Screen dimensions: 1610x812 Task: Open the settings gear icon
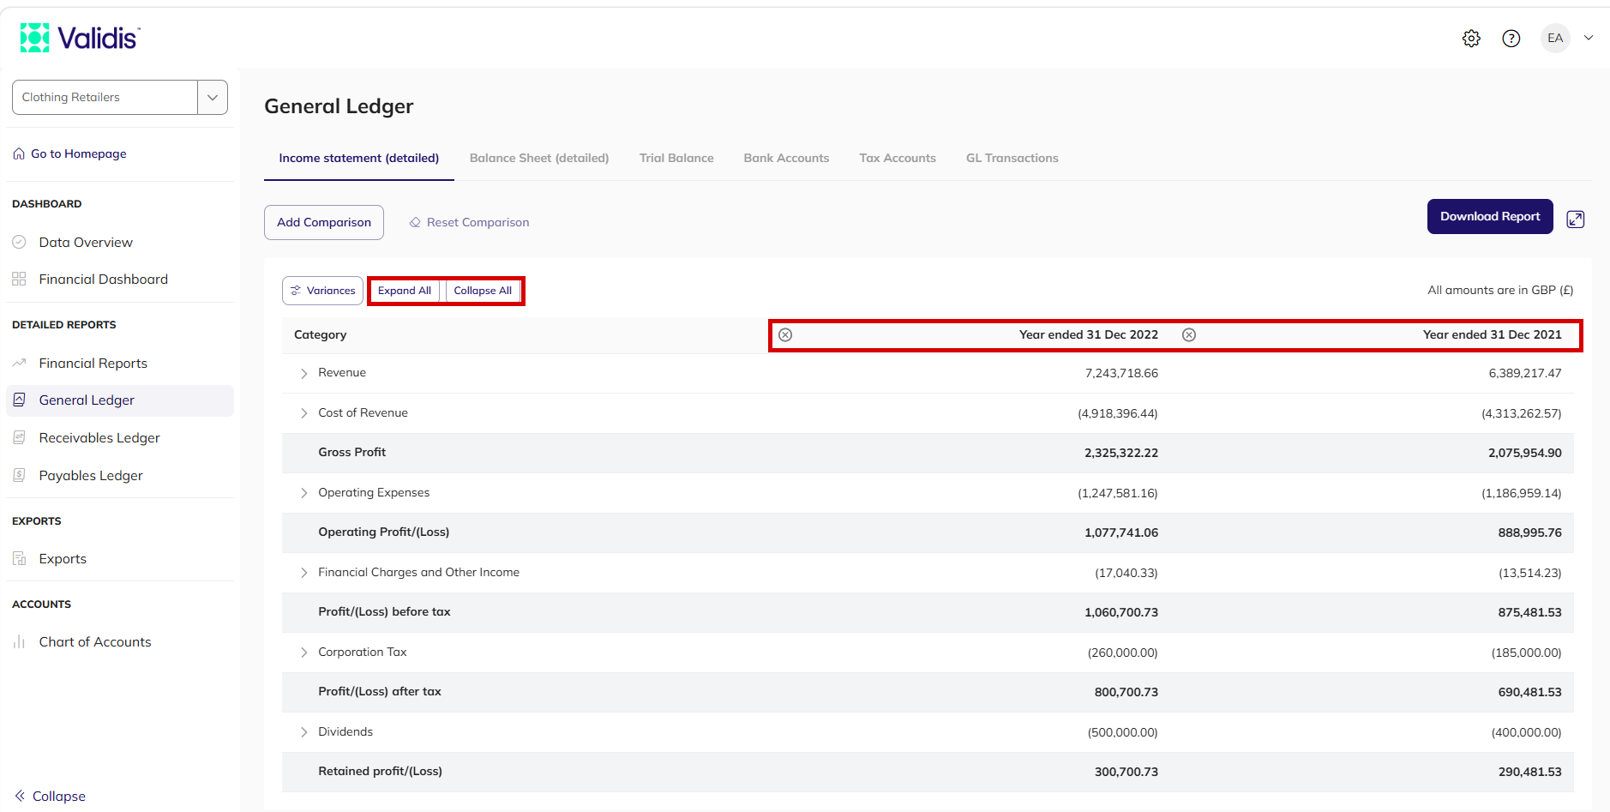click(1471, 39)
